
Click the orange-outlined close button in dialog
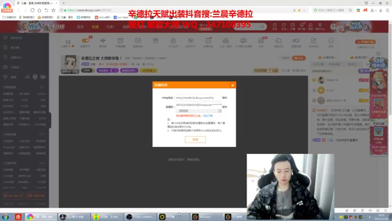[x=195, y=139]
